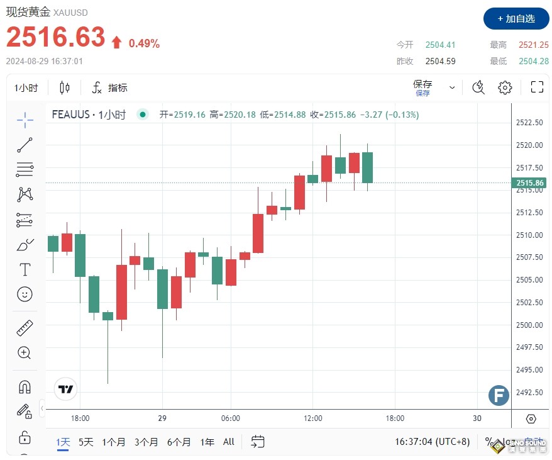Screen dimensions: 552x460
Task: Select the crosshair cursor tool
Action: coord(25,120)
